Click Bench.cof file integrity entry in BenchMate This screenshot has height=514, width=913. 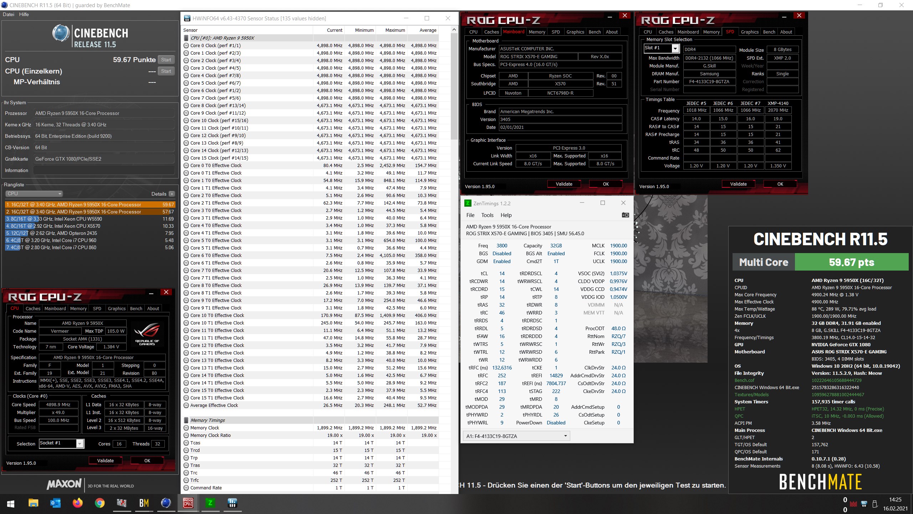(x=744, y=380)
